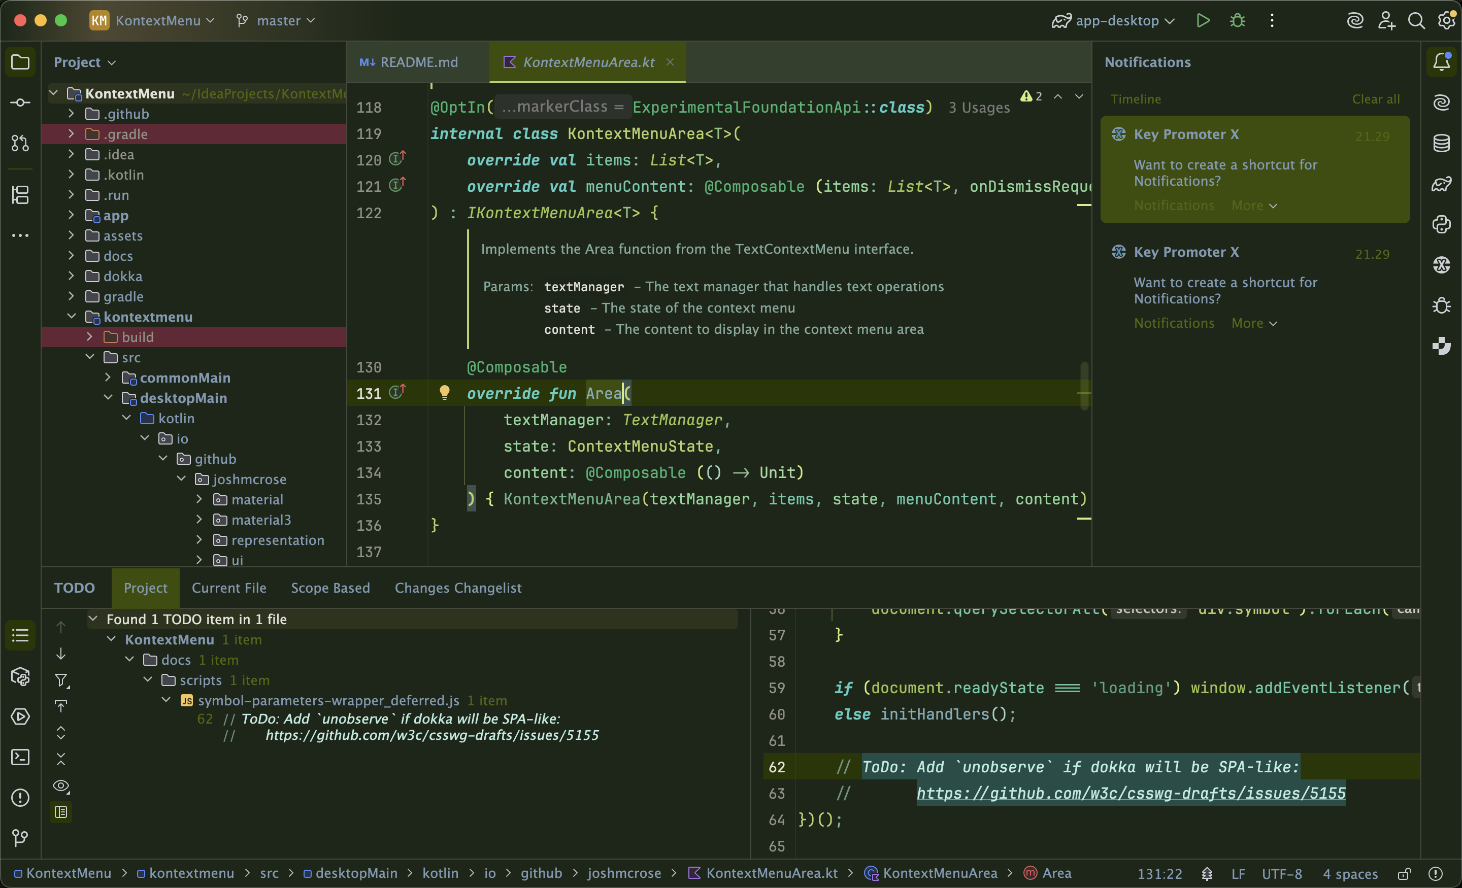Click the editor vertical scrollbar thumb

(1084, 386)
